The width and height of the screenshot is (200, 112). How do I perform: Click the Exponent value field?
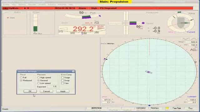[x=52, y=86]
